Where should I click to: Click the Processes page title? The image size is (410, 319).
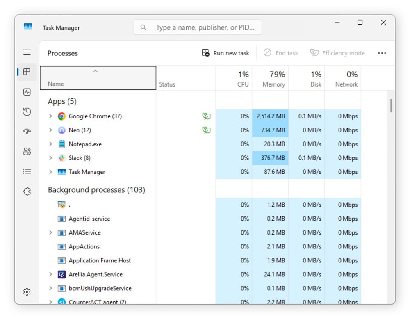tap(62, 53)
